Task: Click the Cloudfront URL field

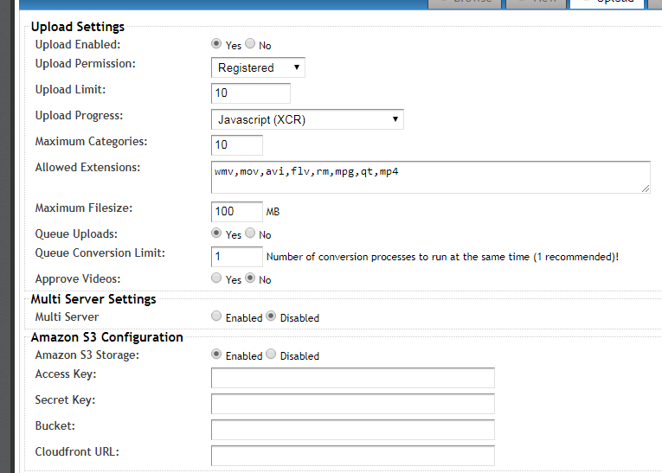Action: (x=352, y=456)
